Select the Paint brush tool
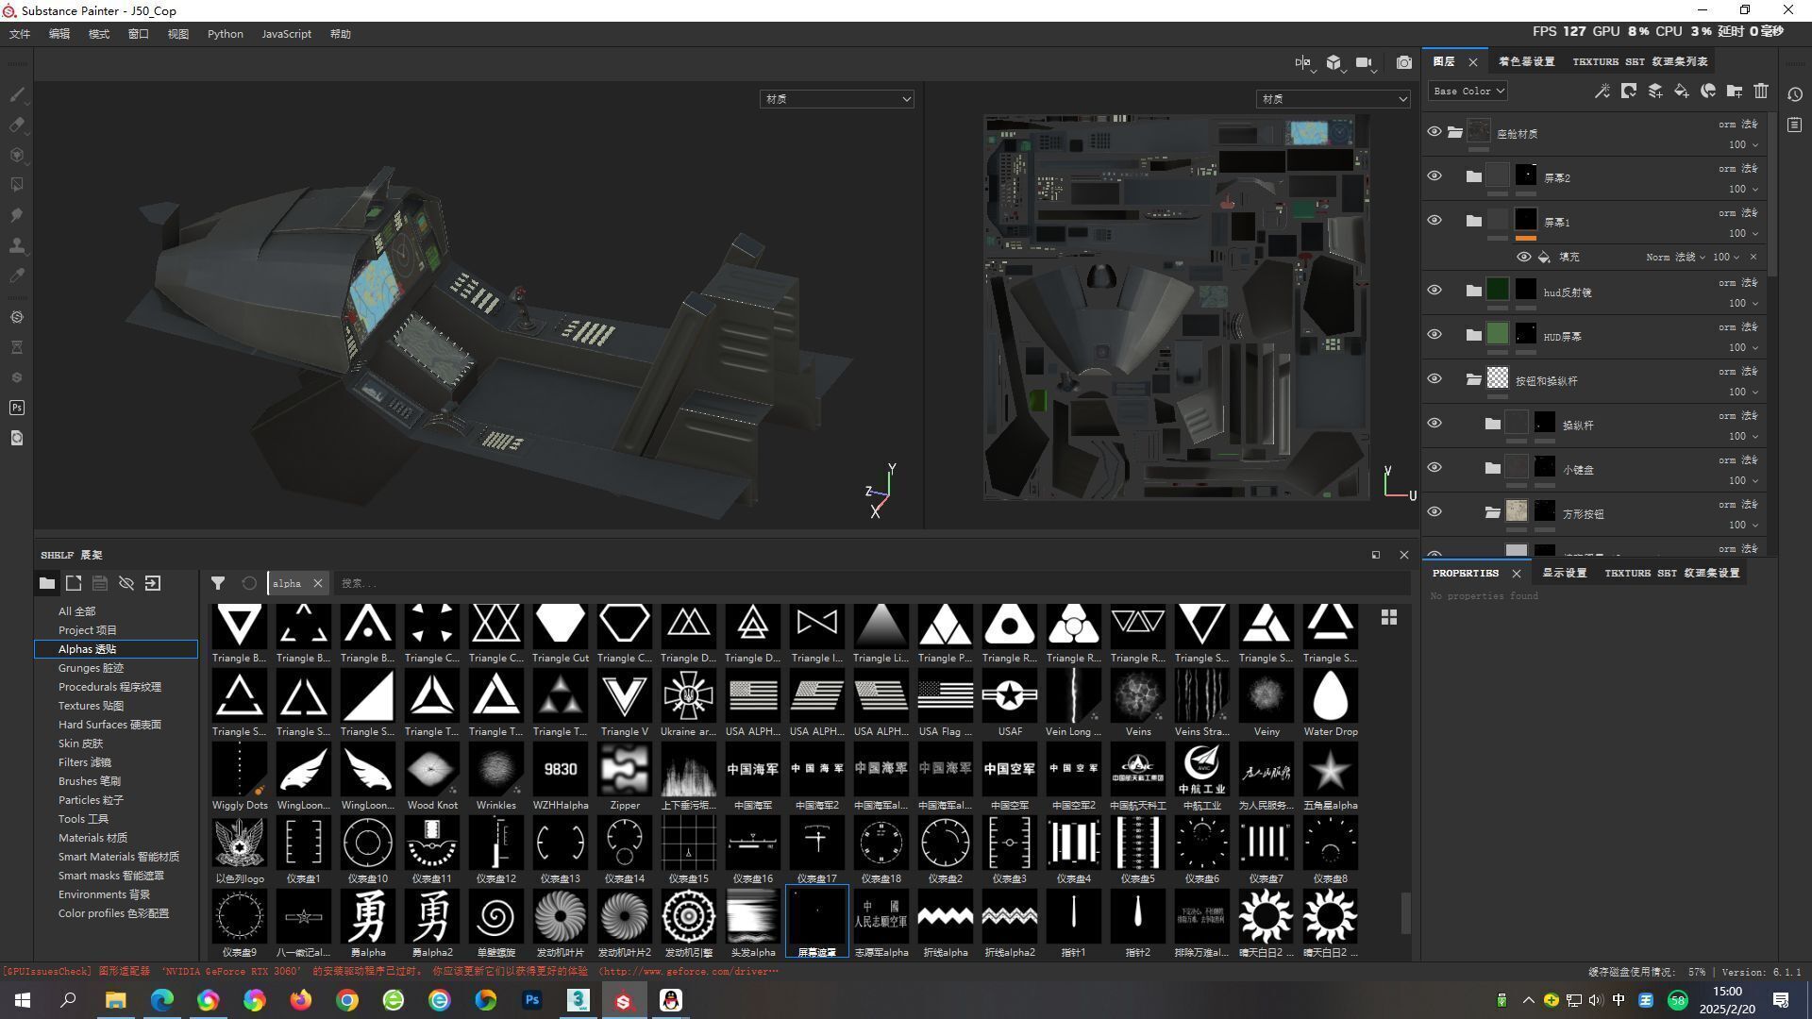Viewport: 1812px width, 1019px height. click(x=17, y=94)
